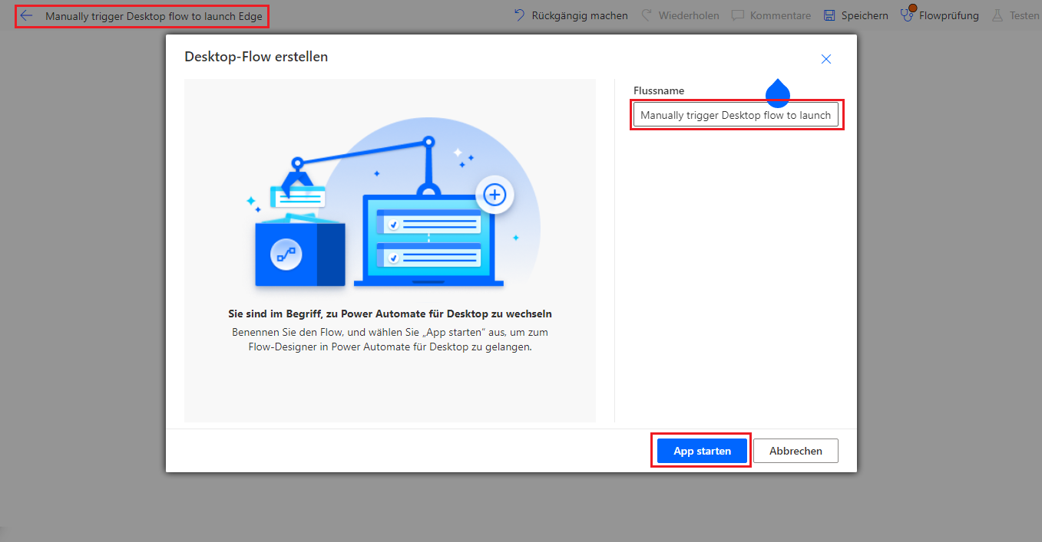Image resolution: width=1042 pixels, height=542 pixels.
Task: Click into the Flussname input field
Action: (x=736, y=115)
